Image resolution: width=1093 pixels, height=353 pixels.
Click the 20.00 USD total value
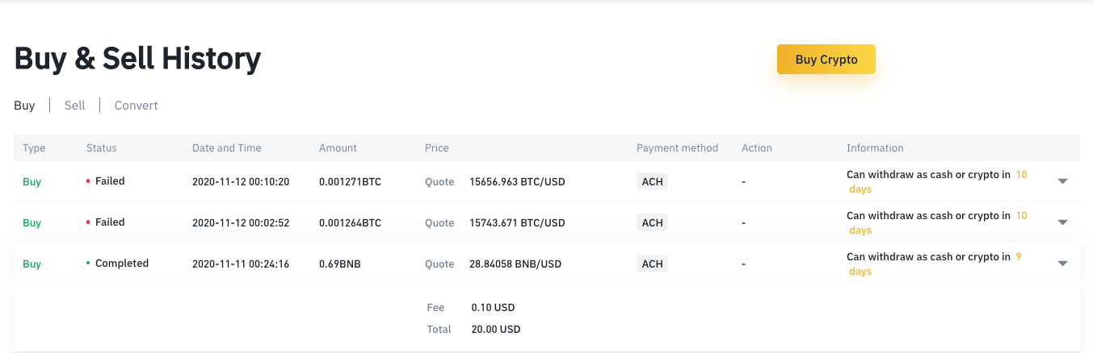coord(495,330)
